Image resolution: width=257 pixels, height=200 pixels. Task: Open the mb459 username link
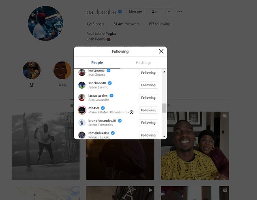[x=94, y=108]
